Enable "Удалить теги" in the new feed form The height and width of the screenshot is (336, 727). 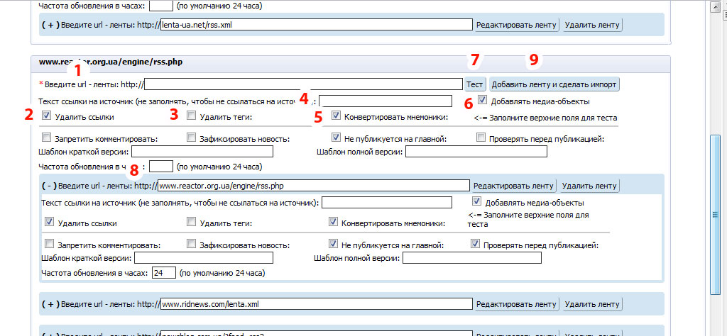pos(192,116)
